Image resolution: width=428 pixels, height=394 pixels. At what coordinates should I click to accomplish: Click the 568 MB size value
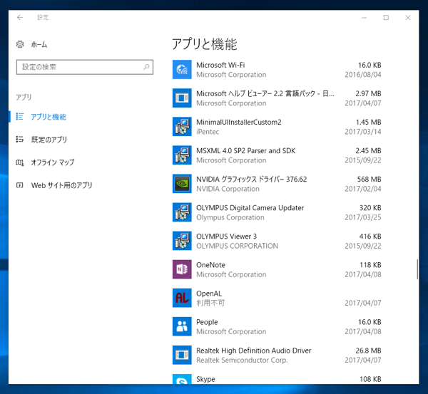click(x=369, y=180)
